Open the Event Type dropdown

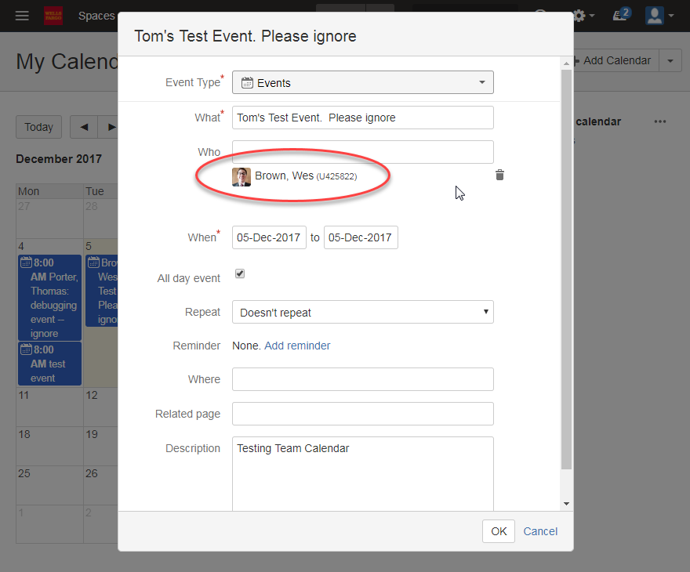[362, 82]
